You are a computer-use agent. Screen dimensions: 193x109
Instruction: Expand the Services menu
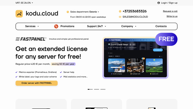[x=32, y=26]
